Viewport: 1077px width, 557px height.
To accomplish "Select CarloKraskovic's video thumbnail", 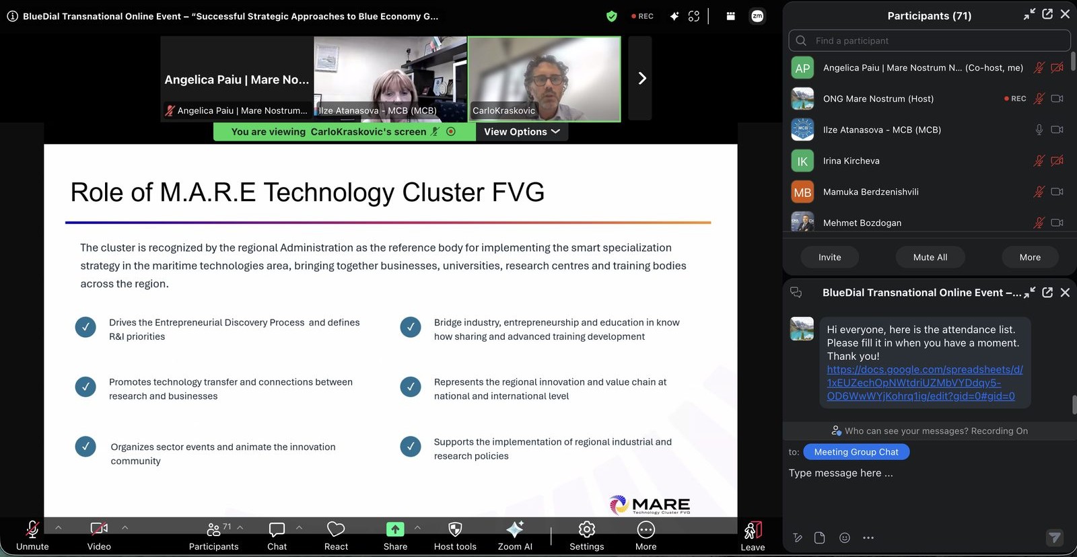I will point(545,79).
